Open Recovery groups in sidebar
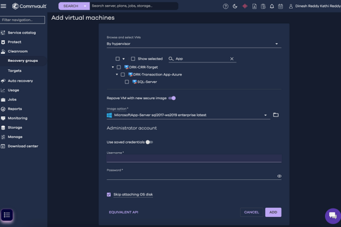Image resolution: width=341 pixels, height=227 pixels. point(23,61)
